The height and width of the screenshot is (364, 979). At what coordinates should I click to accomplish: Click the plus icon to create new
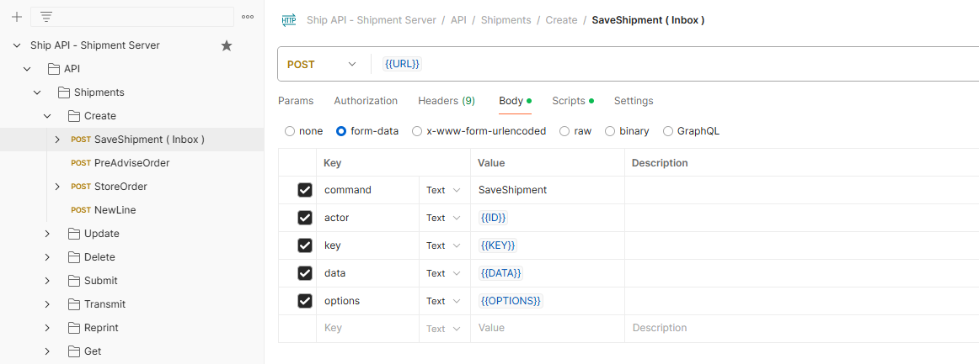coord(16,17)
